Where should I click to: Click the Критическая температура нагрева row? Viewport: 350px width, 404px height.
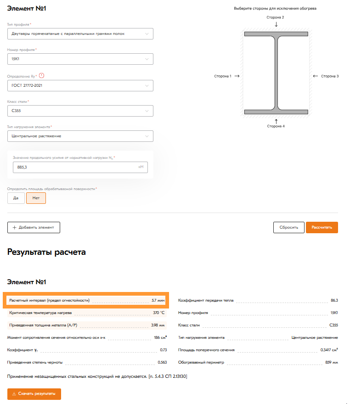tap(87, 313)
